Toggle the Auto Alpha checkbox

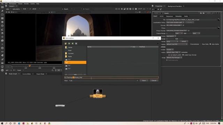point(210,44)
